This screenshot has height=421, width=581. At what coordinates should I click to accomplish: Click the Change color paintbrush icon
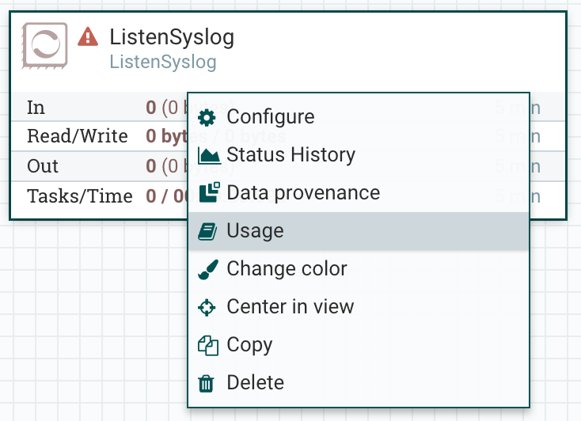click(207, 269)
